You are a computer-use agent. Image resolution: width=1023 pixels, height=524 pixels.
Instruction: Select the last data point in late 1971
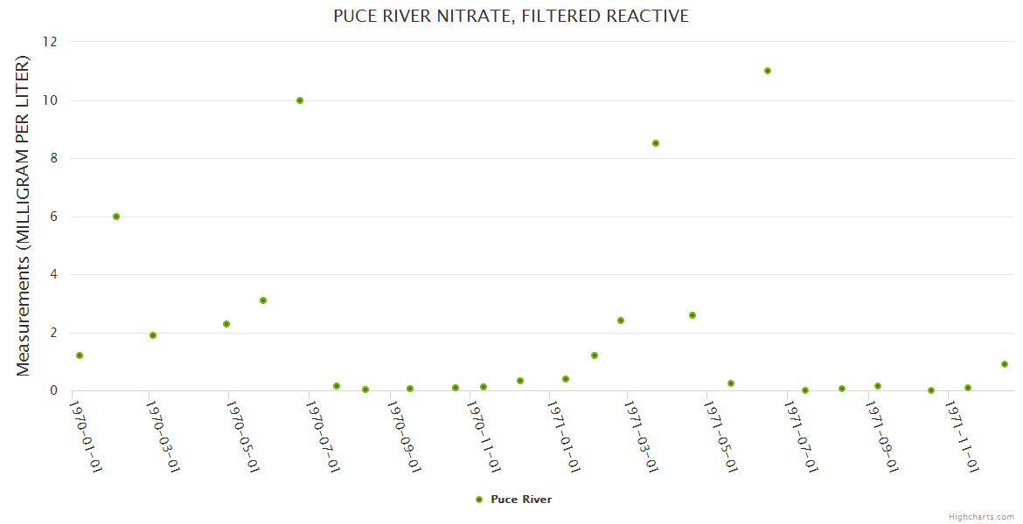pos(1005,364)
